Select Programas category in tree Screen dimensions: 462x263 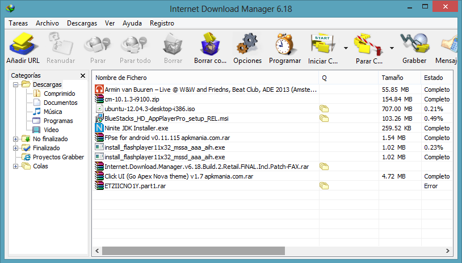tap(58, 121)
